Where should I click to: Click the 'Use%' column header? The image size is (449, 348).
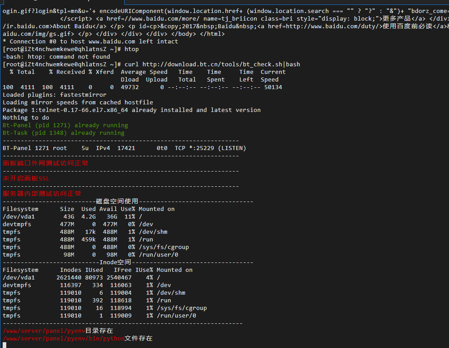point(128,209)
